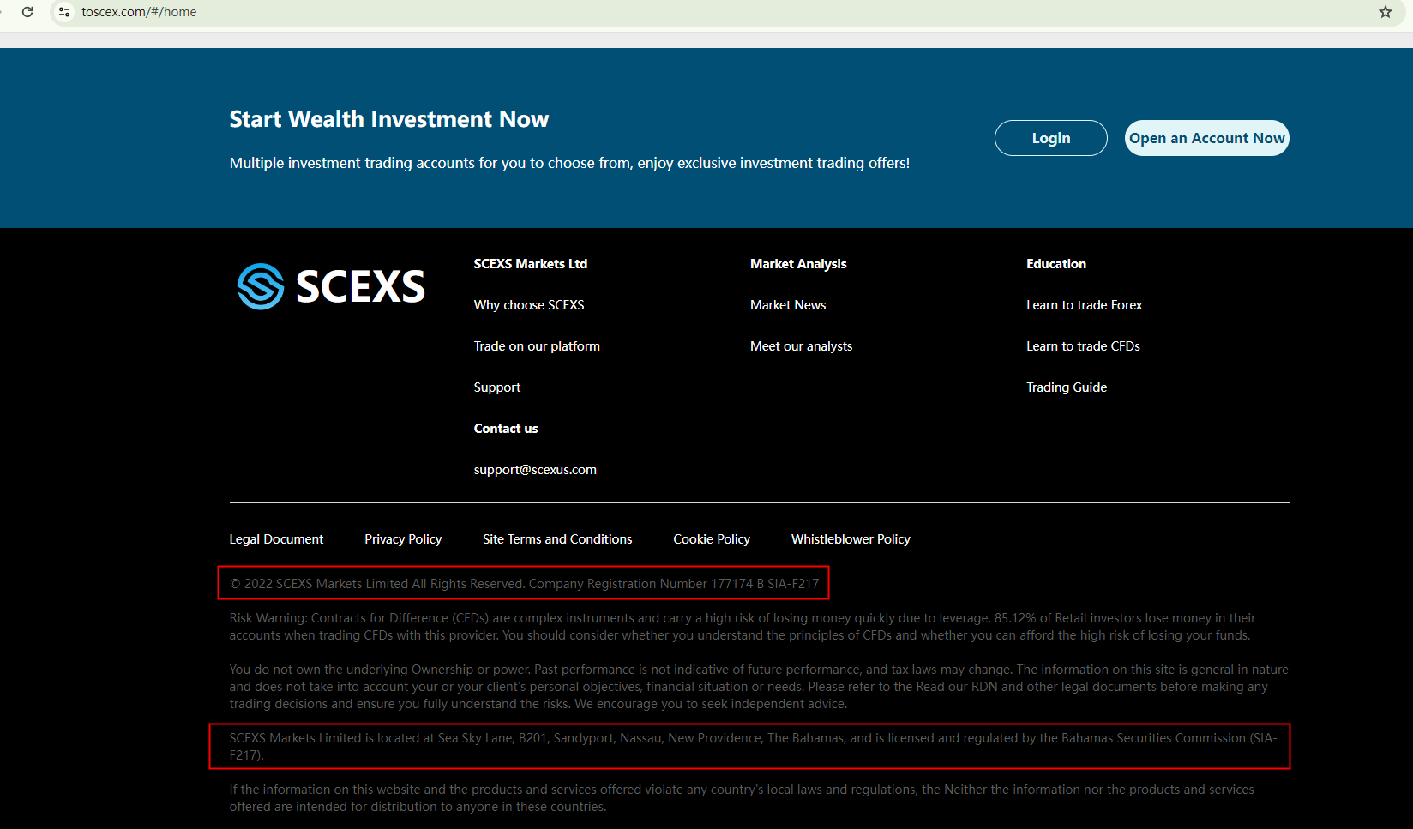Click the copyright line with registration number
1413x829 pixels.
pyautogui.click(x=524, y=584)
